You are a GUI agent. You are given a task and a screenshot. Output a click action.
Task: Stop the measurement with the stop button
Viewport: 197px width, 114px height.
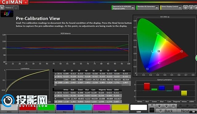(159, 106)
